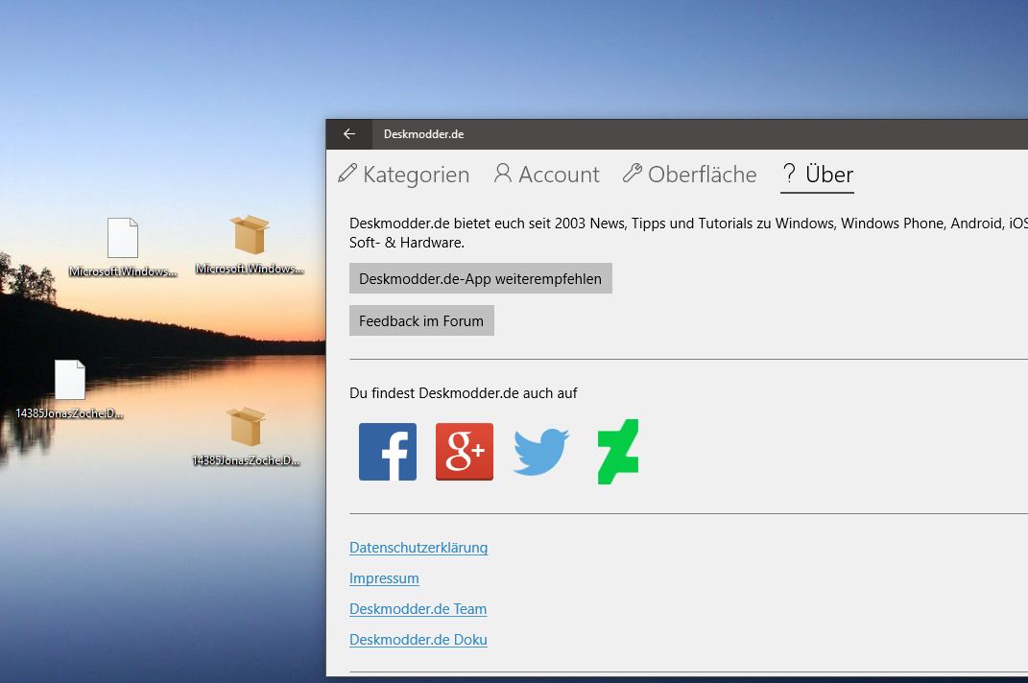Image resolution: width=1028 pixels, height=683 pixels.
Task: Open the Datenschutzerklärung link
Action: pos(418,548)
